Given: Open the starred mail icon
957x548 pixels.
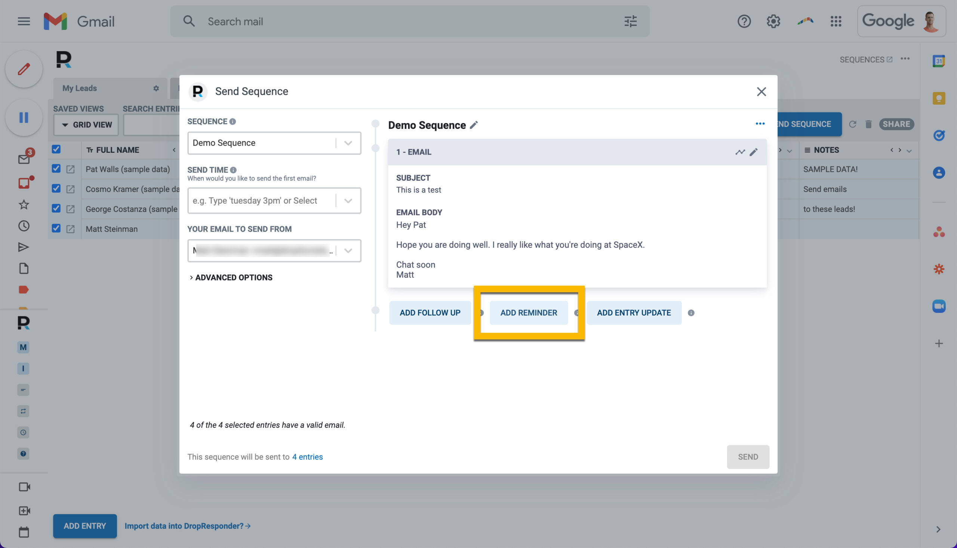Looking at the screenshot, I should point(24,204).
